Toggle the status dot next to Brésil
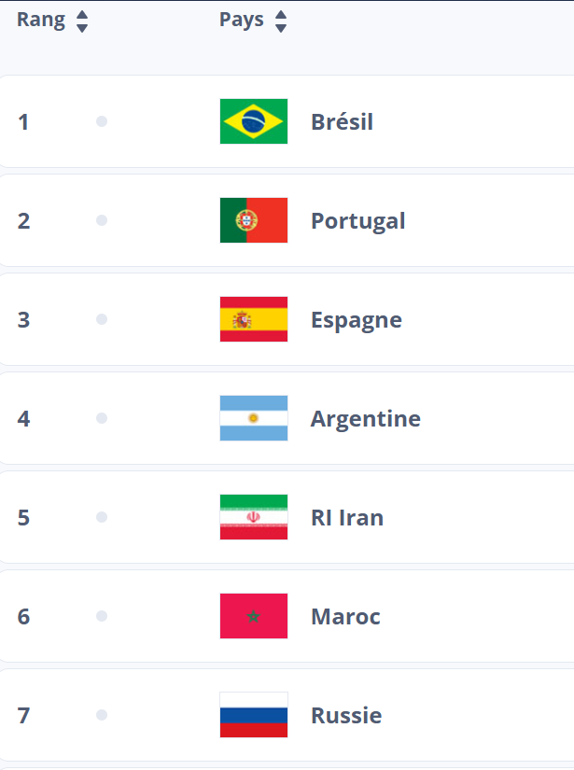574x770 pixels. coord(103,121)
